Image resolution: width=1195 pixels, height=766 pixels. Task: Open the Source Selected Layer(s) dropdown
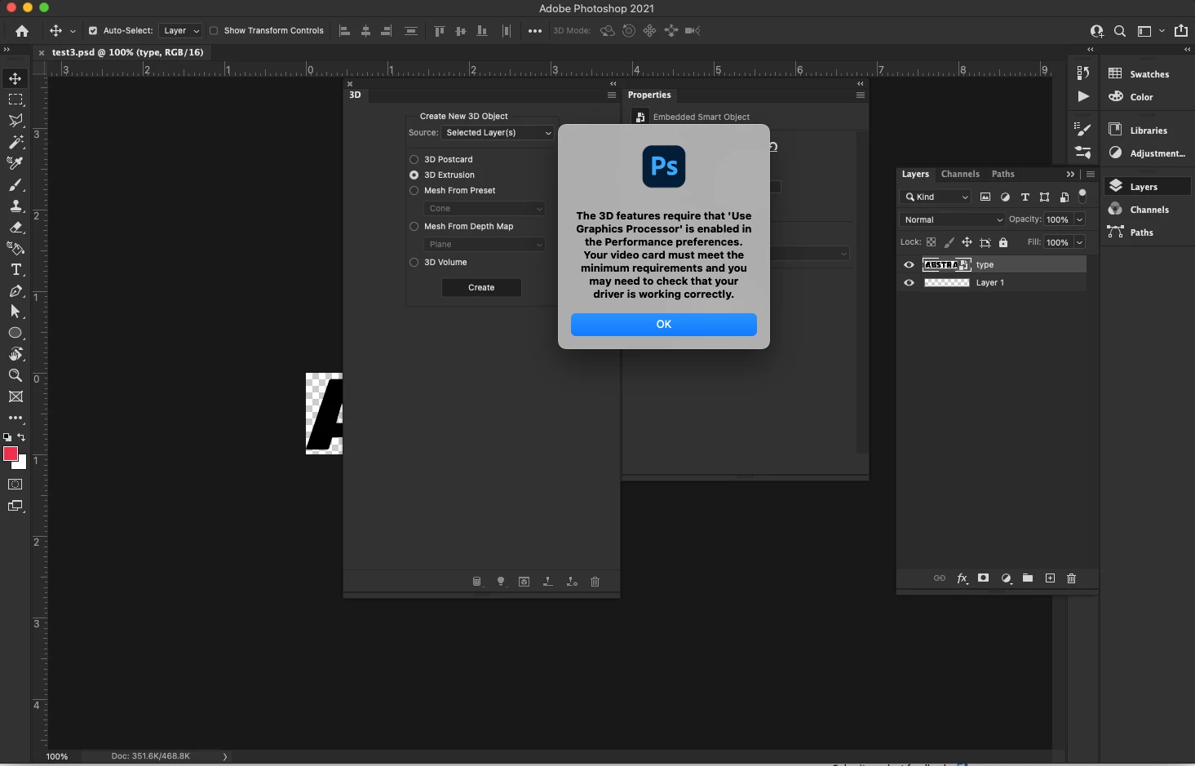coord(498,133)
